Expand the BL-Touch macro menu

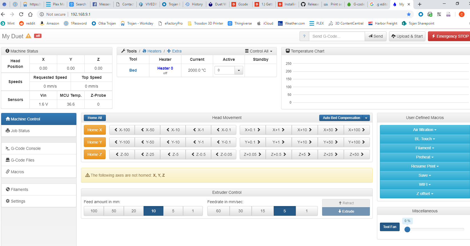coord(425,139)
